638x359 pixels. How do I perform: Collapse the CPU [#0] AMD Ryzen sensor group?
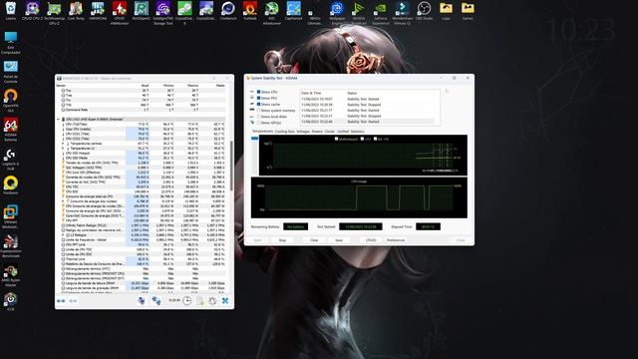(59, 120)
